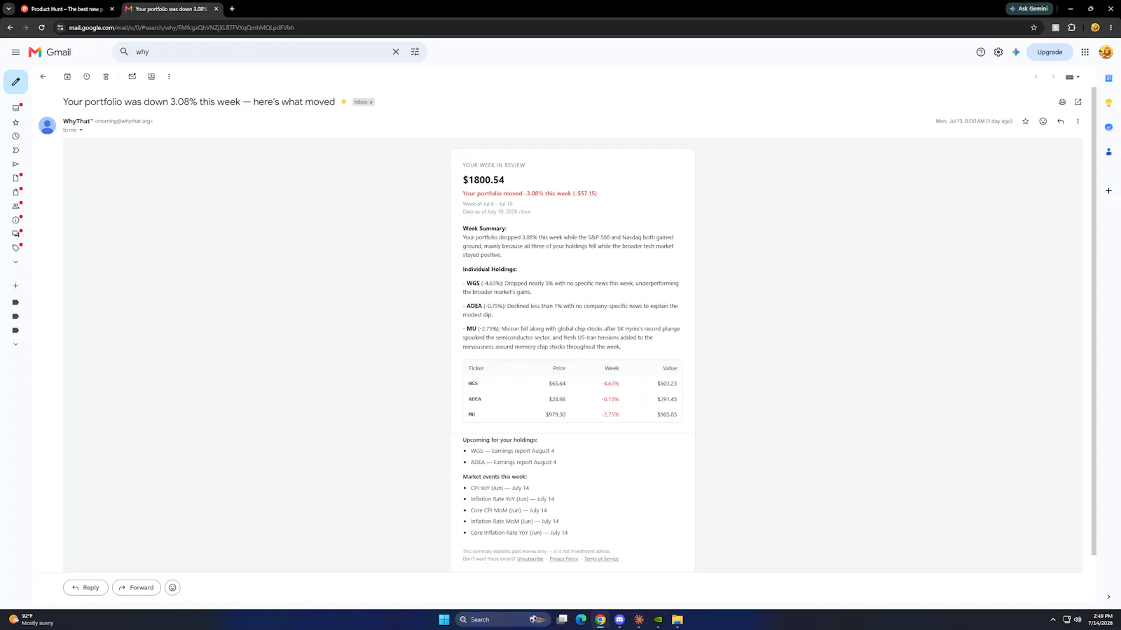Select the 'Your portfolio was down' tab
The image size is (1121, 630).
pos(172,9)
